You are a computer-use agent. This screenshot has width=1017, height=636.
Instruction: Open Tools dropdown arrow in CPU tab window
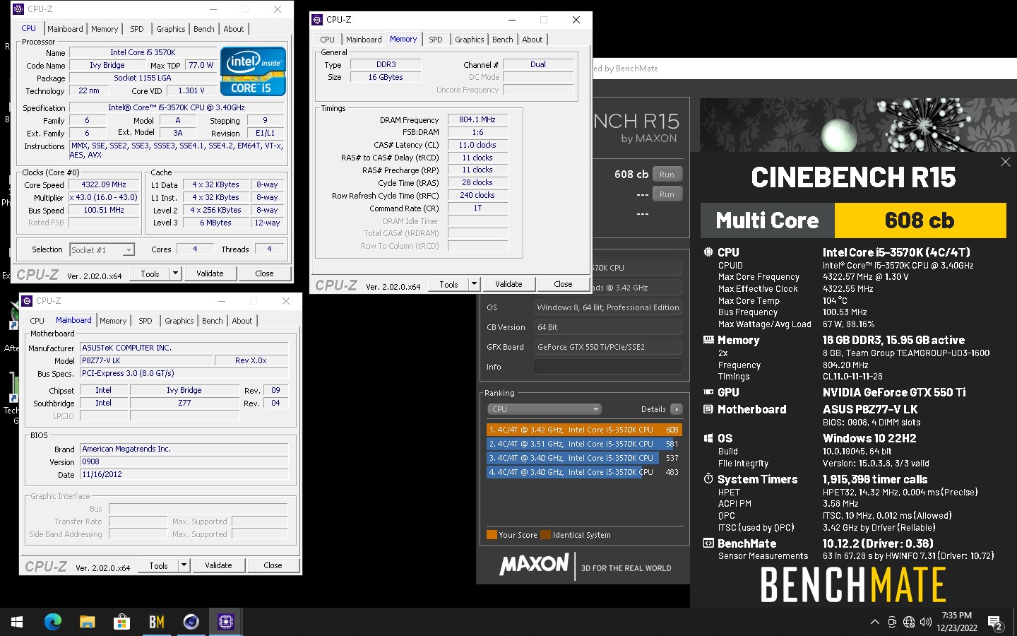click(x=176, y=273)
